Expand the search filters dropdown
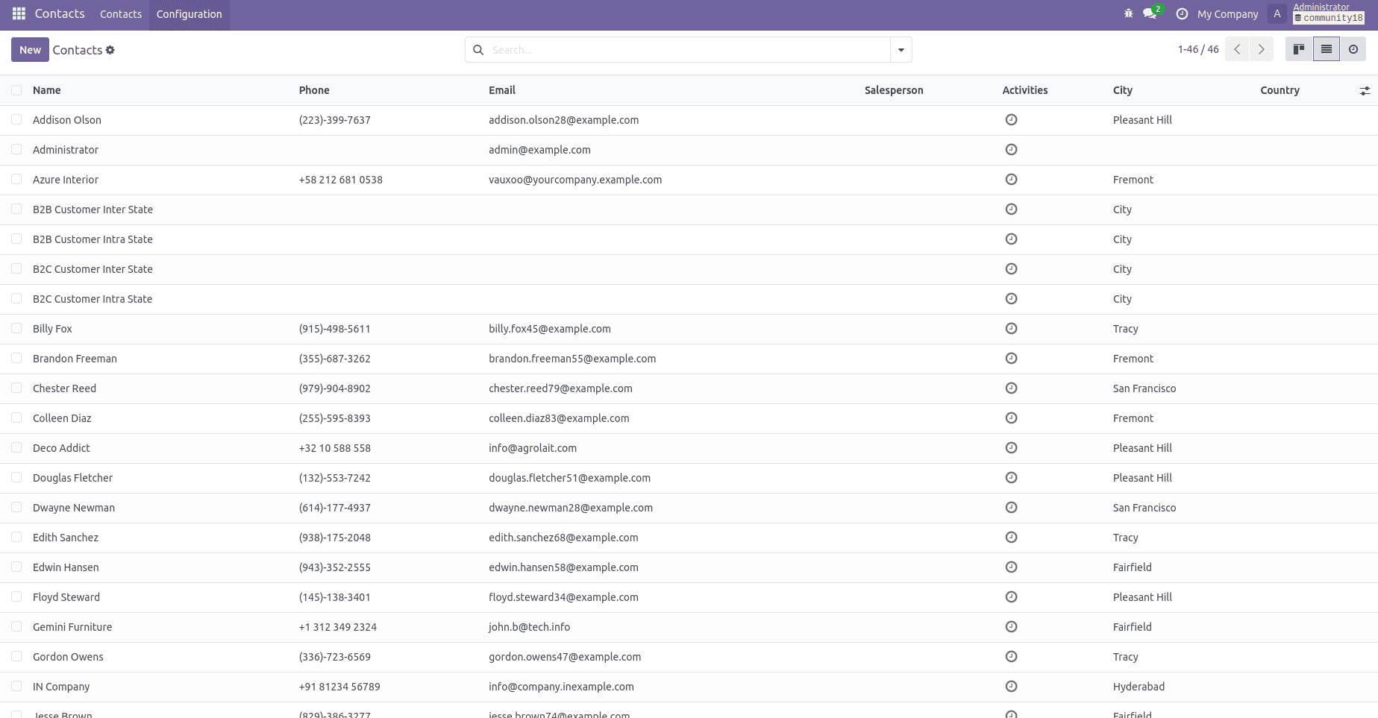The width and height of the screenshot is (1378, 718). [x=901, y=49]
